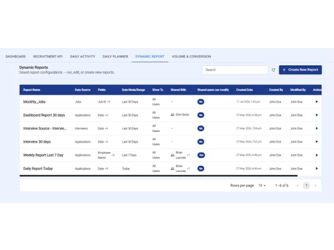Run the Dashboard Report 30 days play arrow
Image resolution: width=334 pixels, height=250 pixels.
coord(317,115)
